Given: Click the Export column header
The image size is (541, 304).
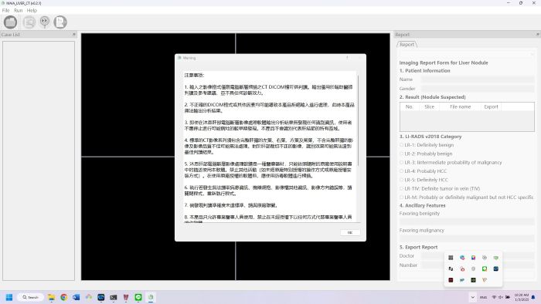Looking at the screenshot, I should pos(491,106).
